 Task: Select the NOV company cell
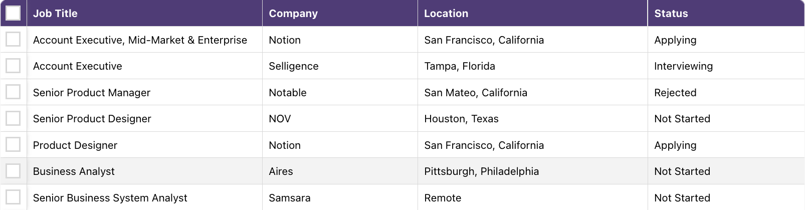point(280,119)
